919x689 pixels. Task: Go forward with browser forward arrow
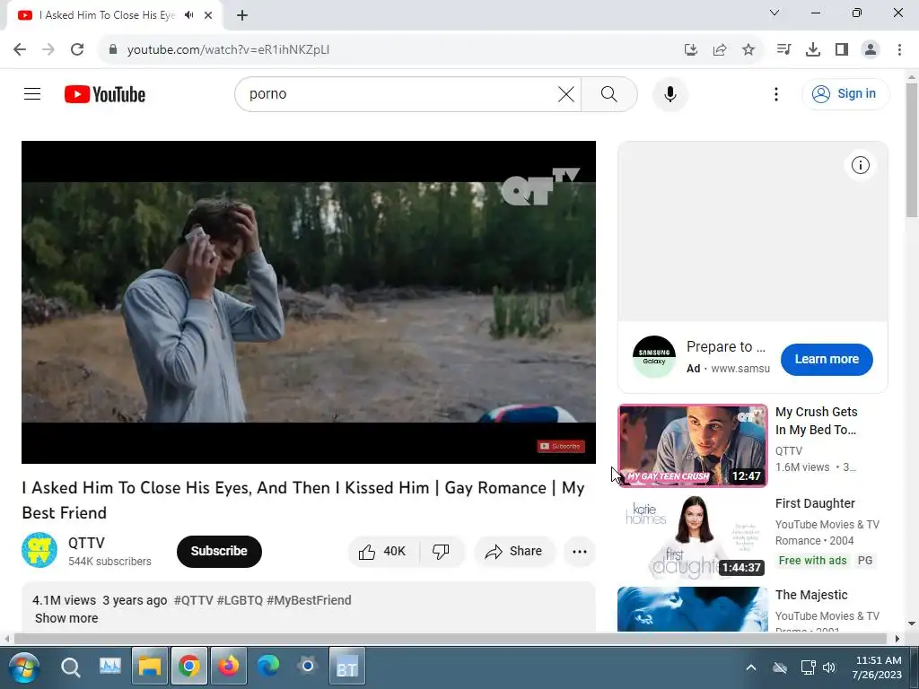point(48,49)
